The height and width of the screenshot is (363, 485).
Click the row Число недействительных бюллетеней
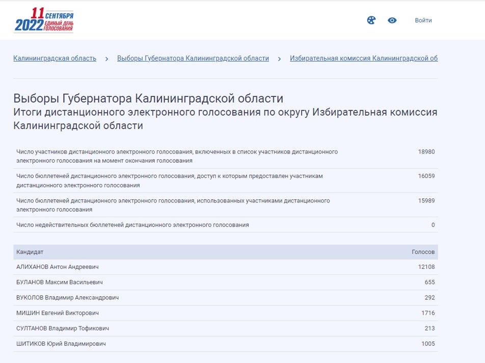[x=226, y=225]
